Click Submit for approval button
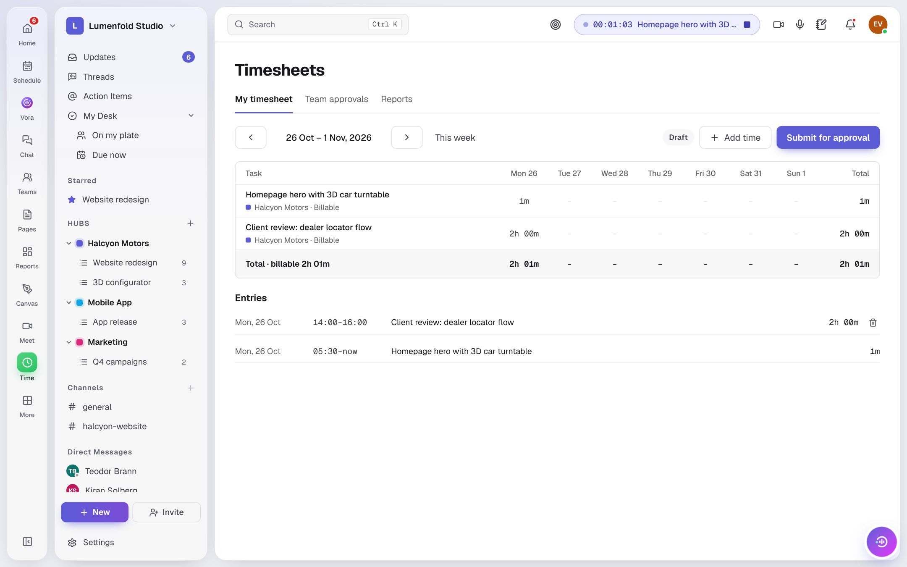This screenshot has height=567, width=907. click(x=828, y=137)
